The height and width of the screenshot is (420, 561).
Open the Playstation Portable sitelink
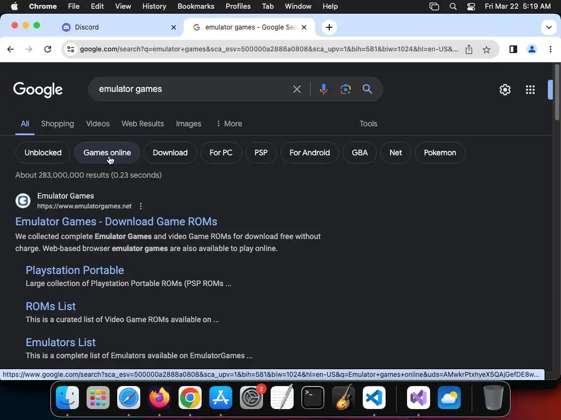coord(75,270)
